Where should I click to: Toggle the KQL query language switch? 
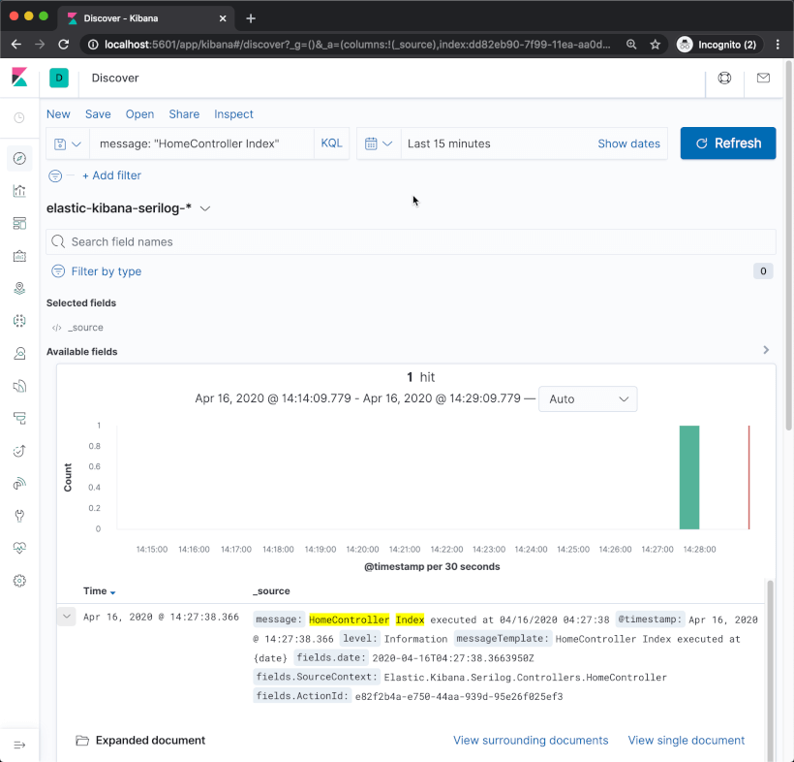pos(331,143)
